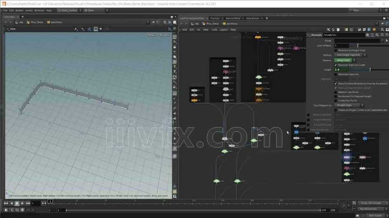Open Main radial menu dropdown
The image size is (389, 218).
click(x=96, y=10)
